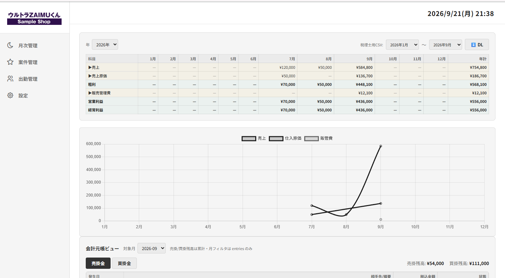Open the 対象月 2026-09 dropdown

[x=151, y=248]
